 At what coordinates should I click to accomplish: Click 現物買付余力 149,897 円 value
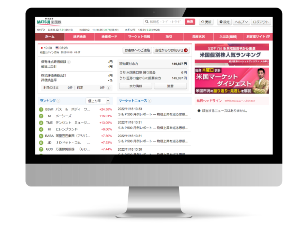click(x=179, y=64)
